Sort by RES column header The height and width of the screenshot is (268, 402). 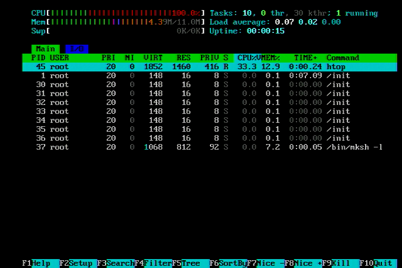point(184,58)
